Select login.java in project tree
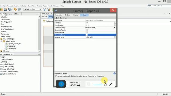The image size is (171, 96). [12, 46]
